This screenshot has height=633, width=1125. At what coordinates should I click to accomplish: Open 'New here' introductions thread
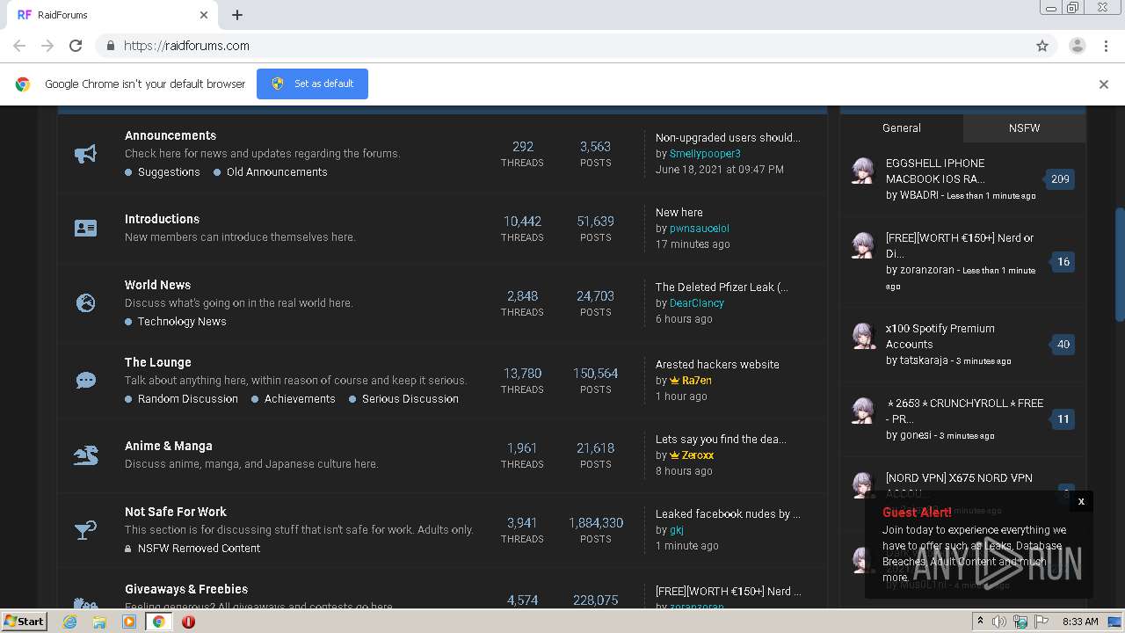pyautogui.click(x=679, y=213)
